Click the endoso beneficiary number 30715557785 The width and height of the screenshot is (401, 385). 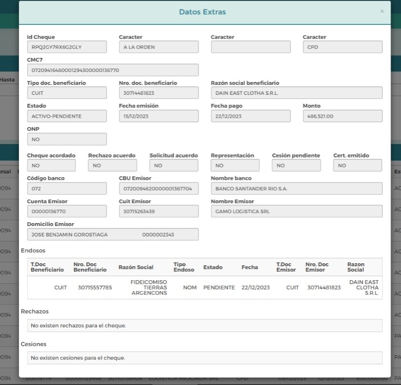(95, 288)
